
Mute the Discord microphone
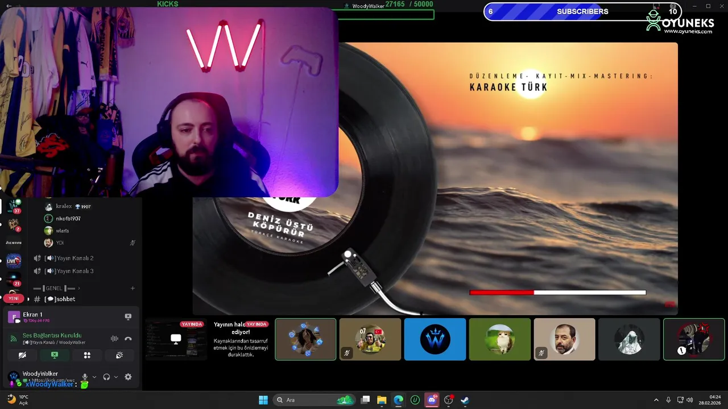coord(85,377)
